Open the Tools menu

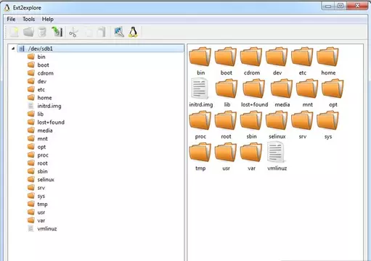tap(29, 19)
